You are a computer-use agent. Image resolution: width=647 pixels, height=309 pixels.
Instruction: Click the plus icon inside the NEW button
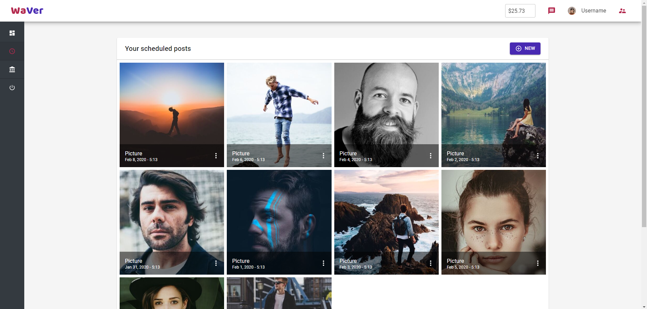[518, 49]
